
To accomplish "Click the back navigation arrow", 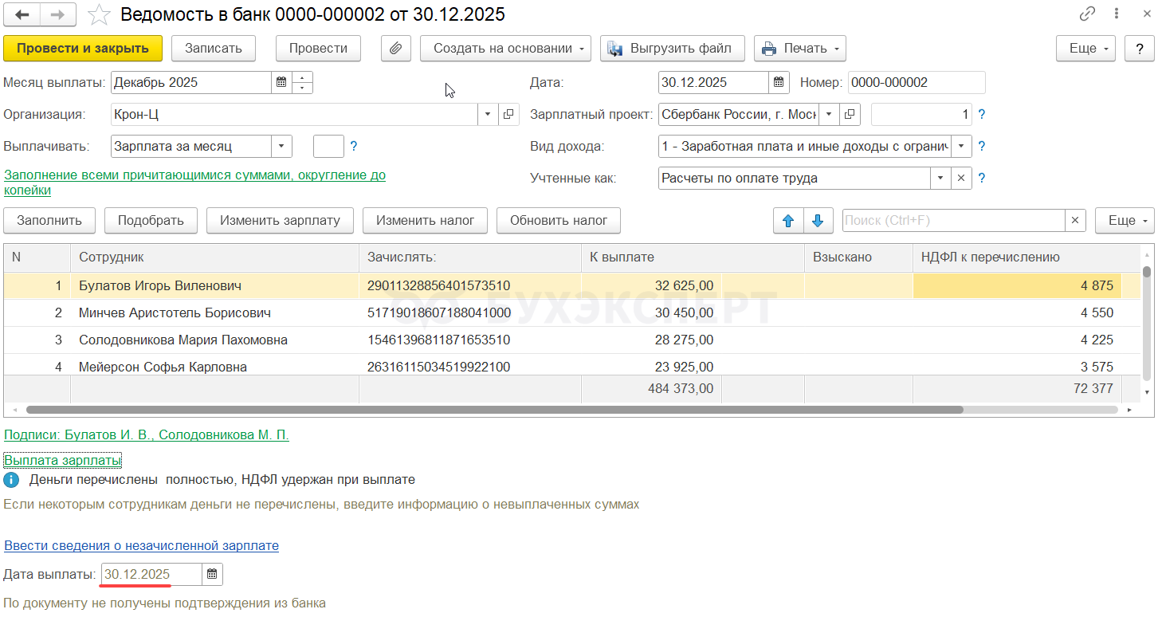I will coord(22,14).
